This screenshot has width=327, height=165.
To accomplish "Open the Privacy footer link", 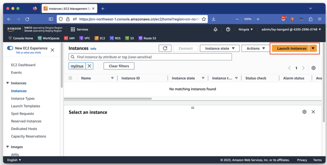I will pos(302,160).
